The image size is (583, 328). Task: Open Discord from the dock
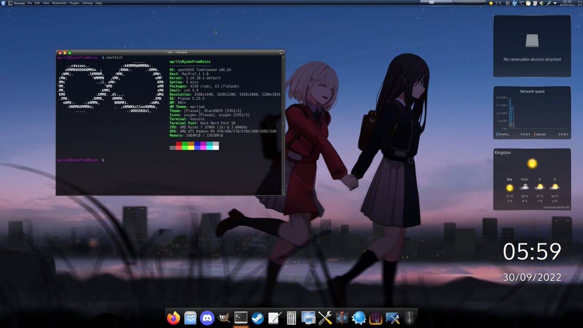pyautogui.click(x=207, y=318)
